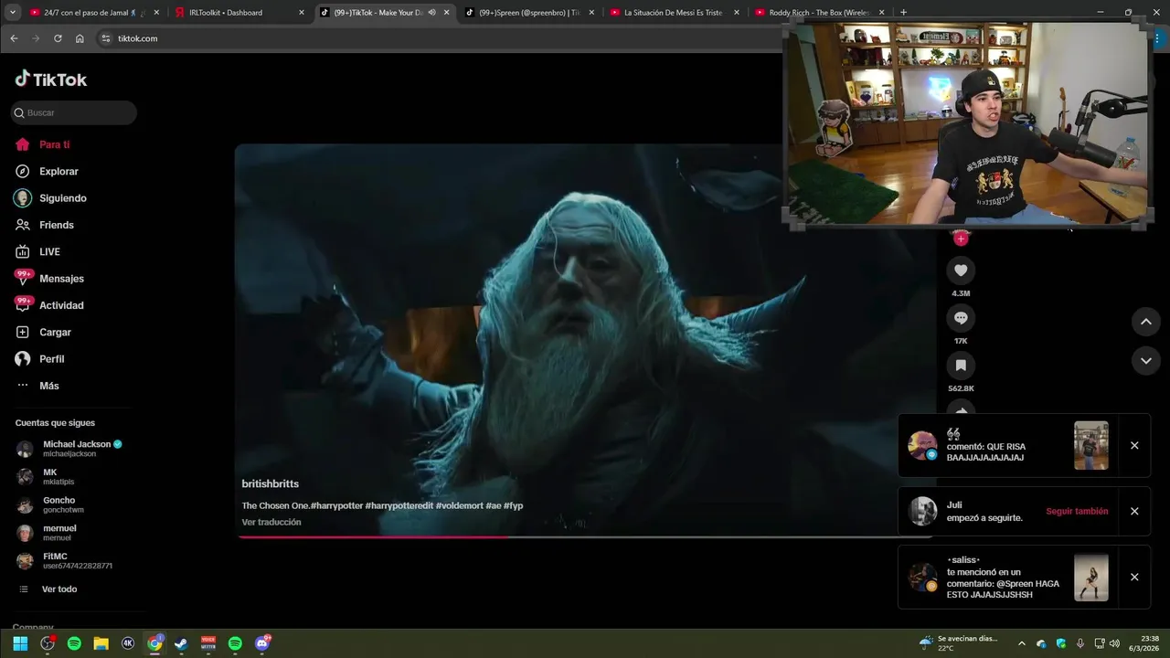
Task: Dismiss the QUE RISA comment notification
Action: [1134, 445]
